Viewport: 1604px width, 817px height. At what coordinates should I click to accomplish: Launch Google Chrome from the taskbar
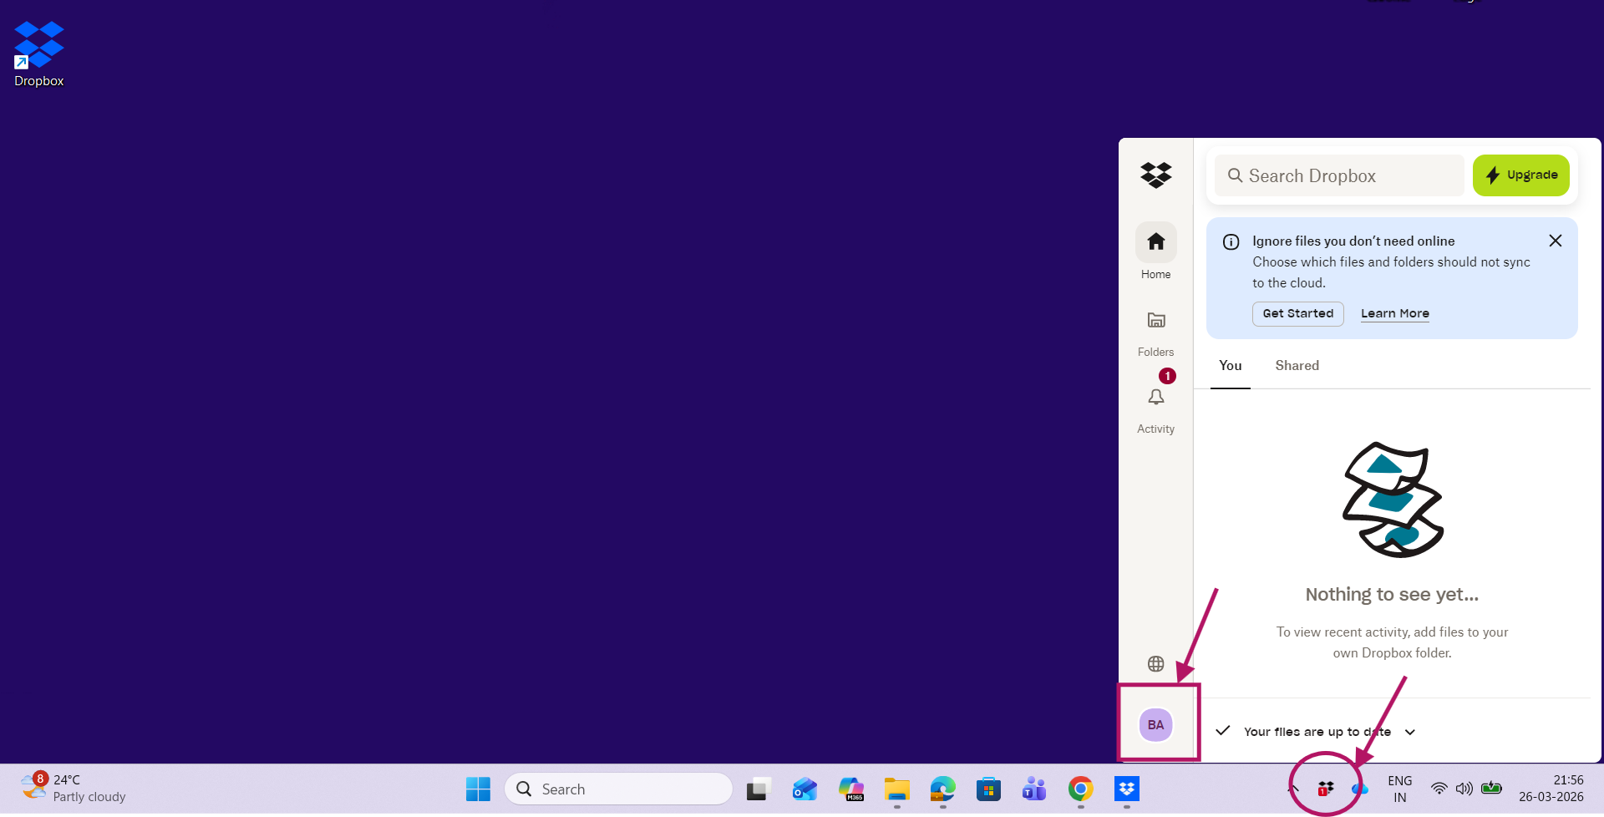(1079, 788)
